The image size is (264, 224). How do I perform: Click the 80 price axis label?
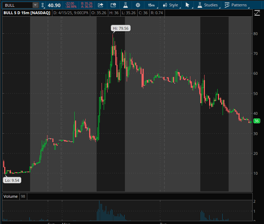256,34
